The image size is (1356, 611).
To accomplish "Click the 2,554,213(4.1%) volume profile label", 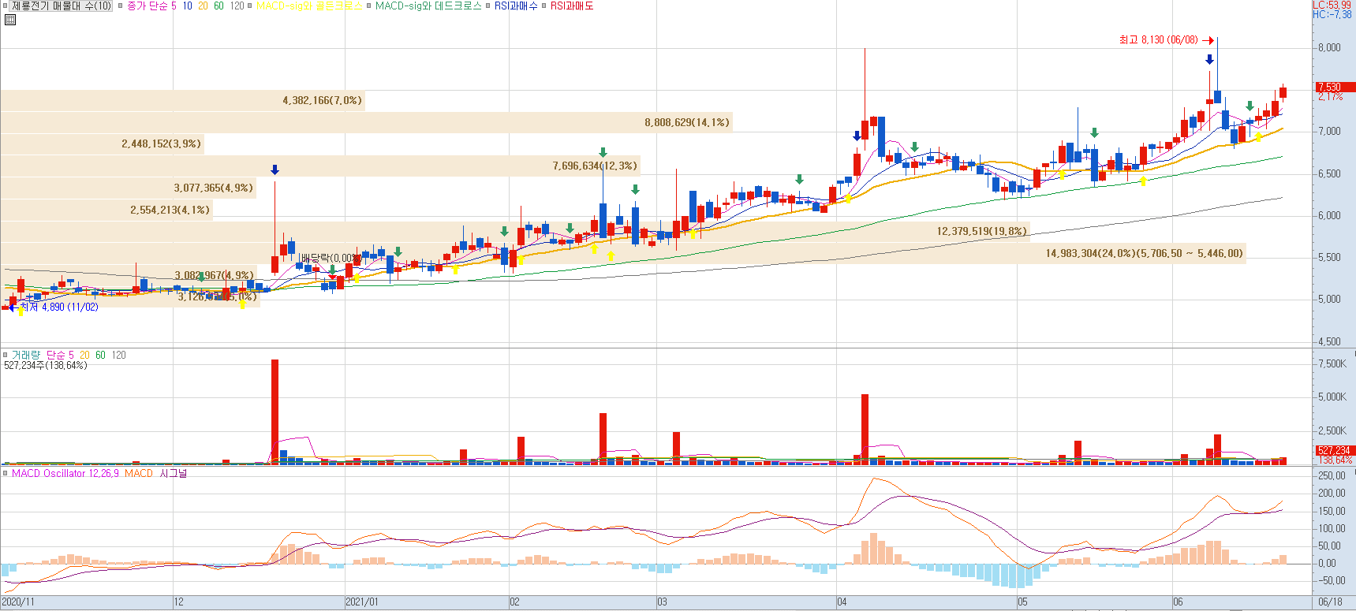I will [x=170, y=210].
